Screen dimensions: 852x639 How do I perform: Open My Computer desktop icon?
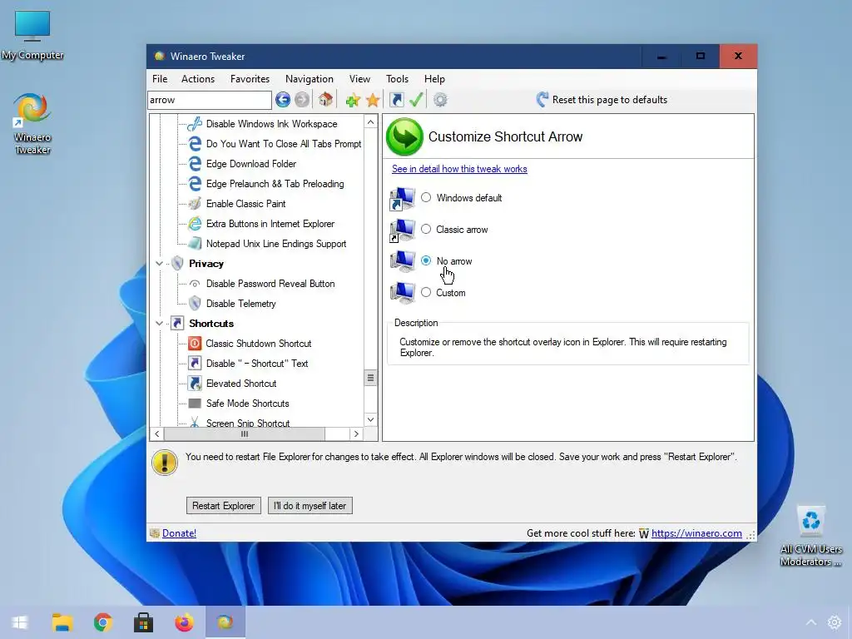(x=32, y=35)
